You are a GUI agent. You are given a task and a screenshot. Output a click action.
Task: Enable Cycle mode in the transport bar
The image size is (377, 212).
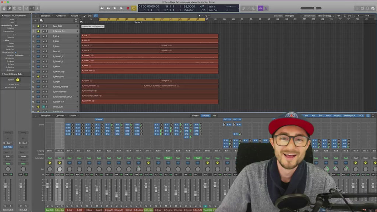pyautogui.click(x=135, y=8)
